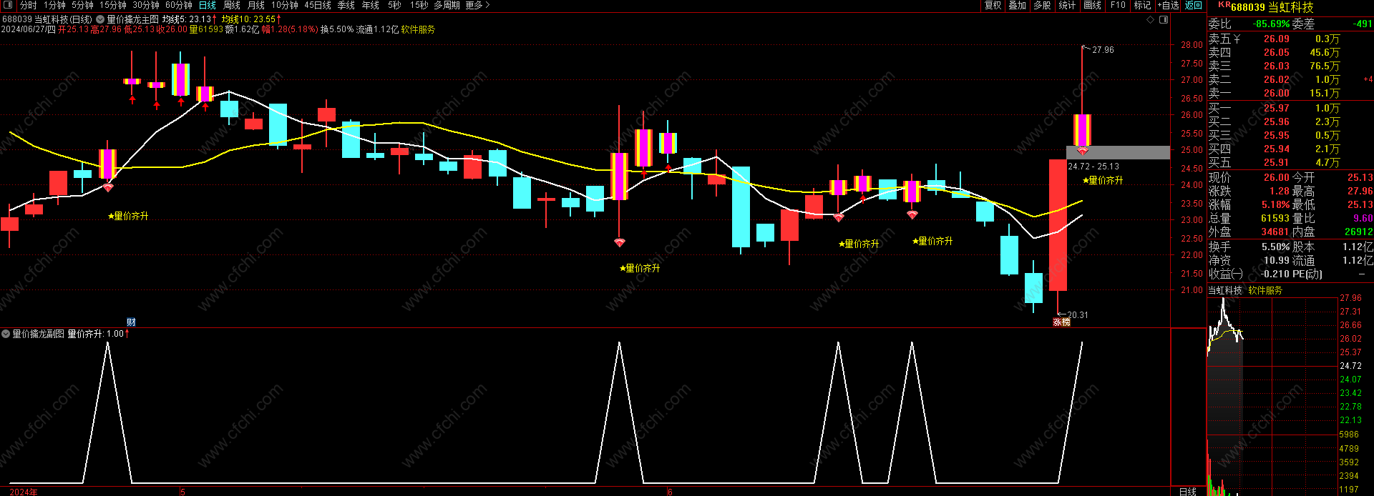Click the 财 financial marker icon
1374x496 pixels.
coord(131,322)
